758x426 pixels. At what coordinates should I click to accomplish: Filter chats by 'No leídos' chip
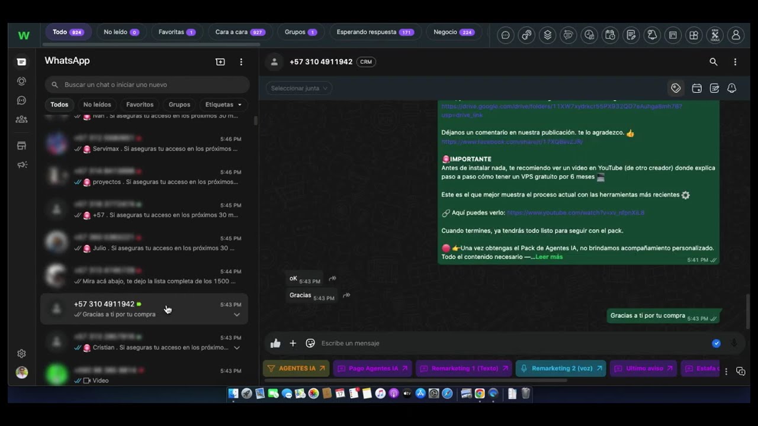pos(97,105)
